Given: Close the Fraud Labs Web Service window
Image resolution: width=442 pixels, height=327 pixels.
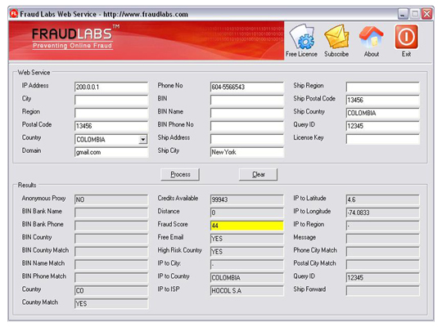Looking at the screenshot, I should click(x=426, y=14).
